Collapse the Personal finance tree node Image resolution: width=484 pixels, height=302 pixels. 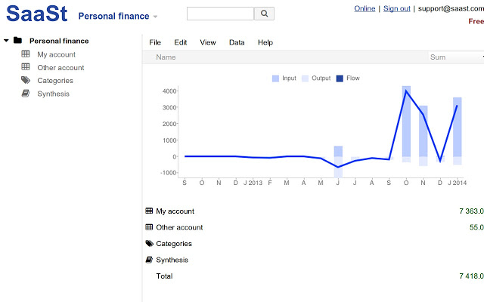[6, 41]
